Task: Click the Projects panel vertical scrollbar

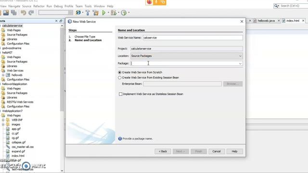Action: [62, 69]
